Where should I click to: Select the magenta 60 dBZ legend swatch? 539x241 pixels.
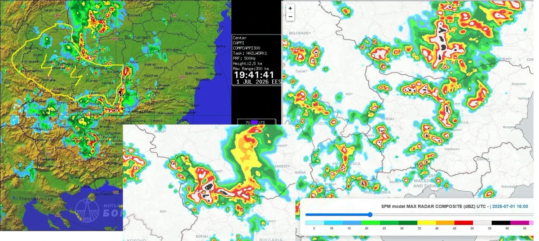[x=519, y=222]
